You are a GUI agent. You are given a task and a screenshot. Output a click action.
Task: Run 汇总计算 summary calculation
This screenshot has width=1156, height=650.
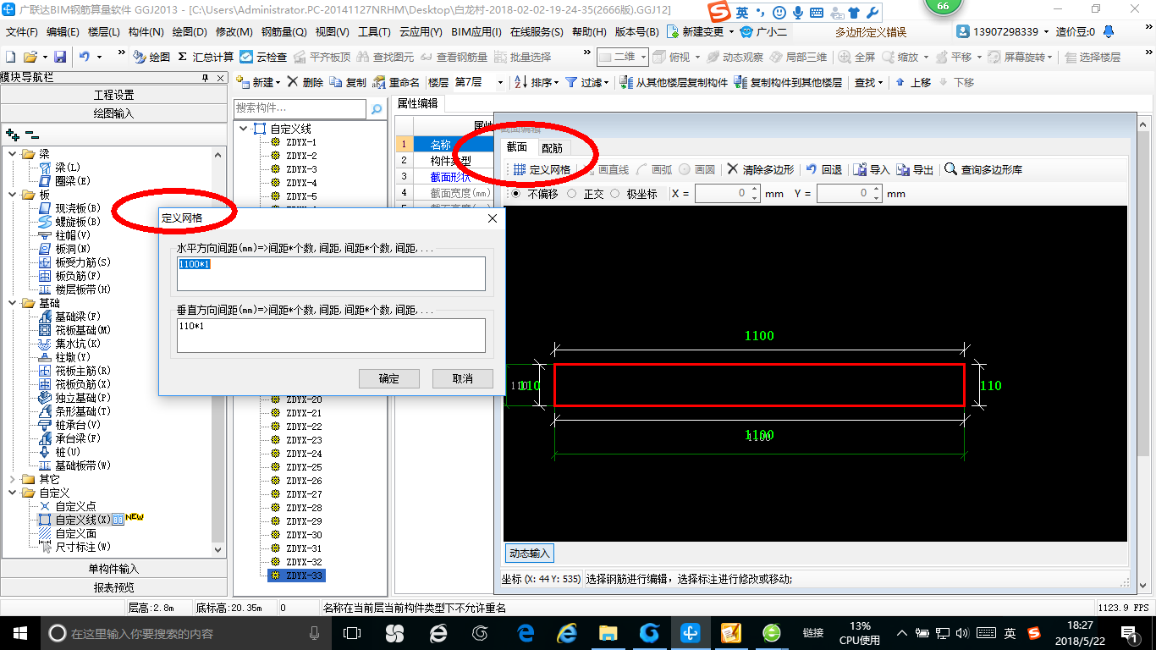click(206, 57)
